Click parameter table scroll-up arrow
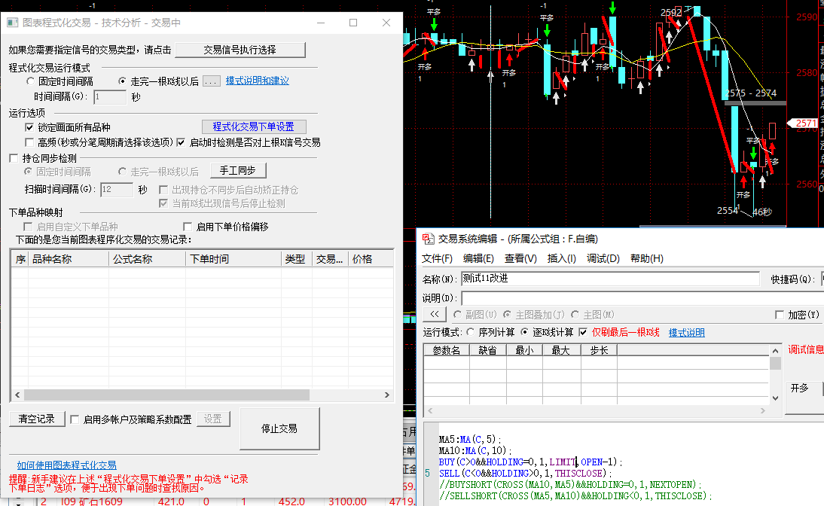This screenshot has width=824, height=506. pos(776,349)
